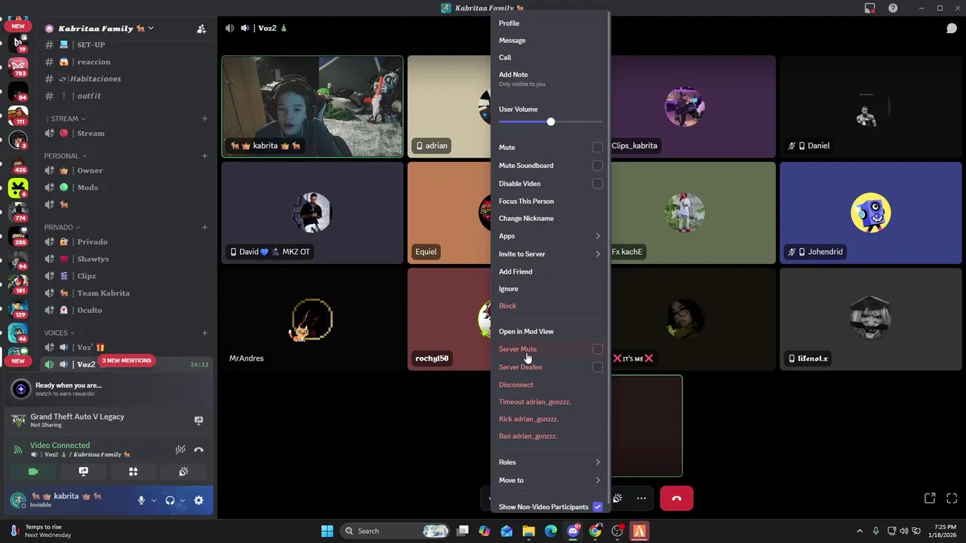
Task: Collapse the PRIVADO channel category
Action: (62, 227)
